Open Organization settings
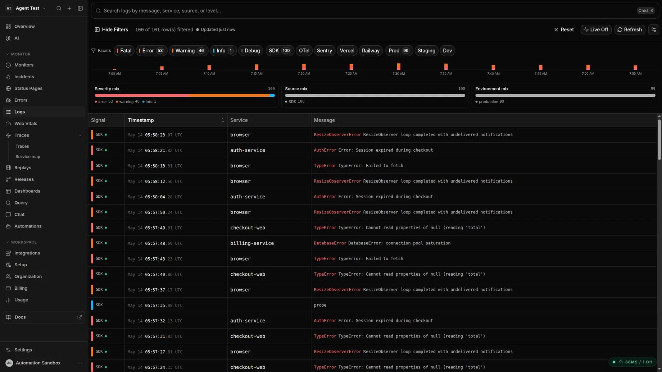 [44, 277]
